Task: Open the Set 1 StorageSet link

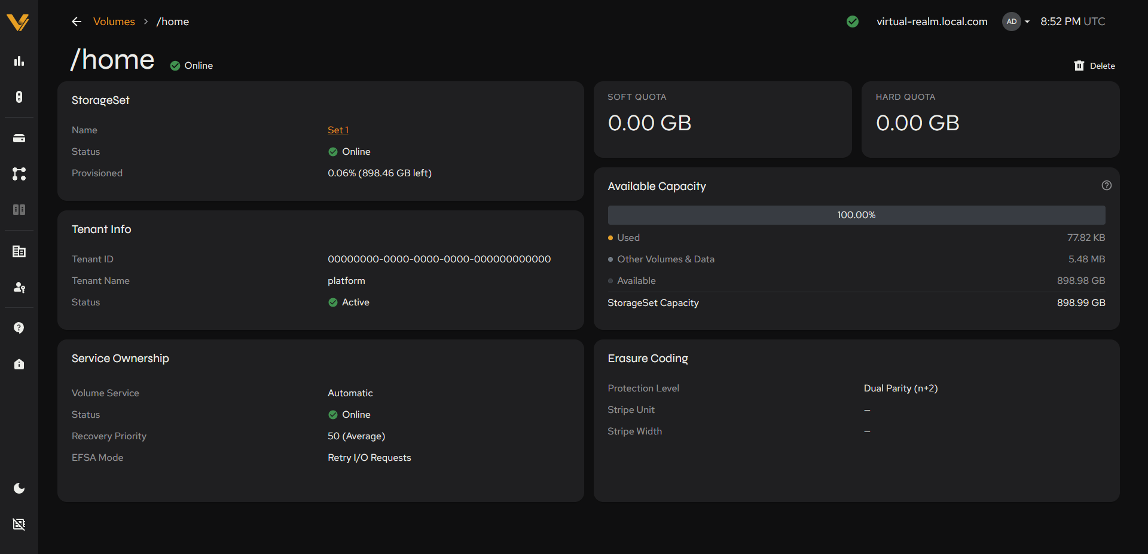Action: [338, 130]
